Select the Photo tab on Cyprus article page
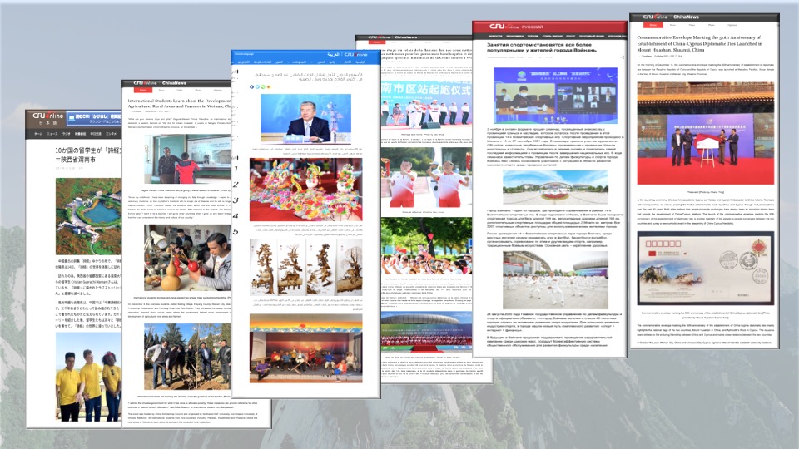 pyautogui.click(x=711, y=24)
